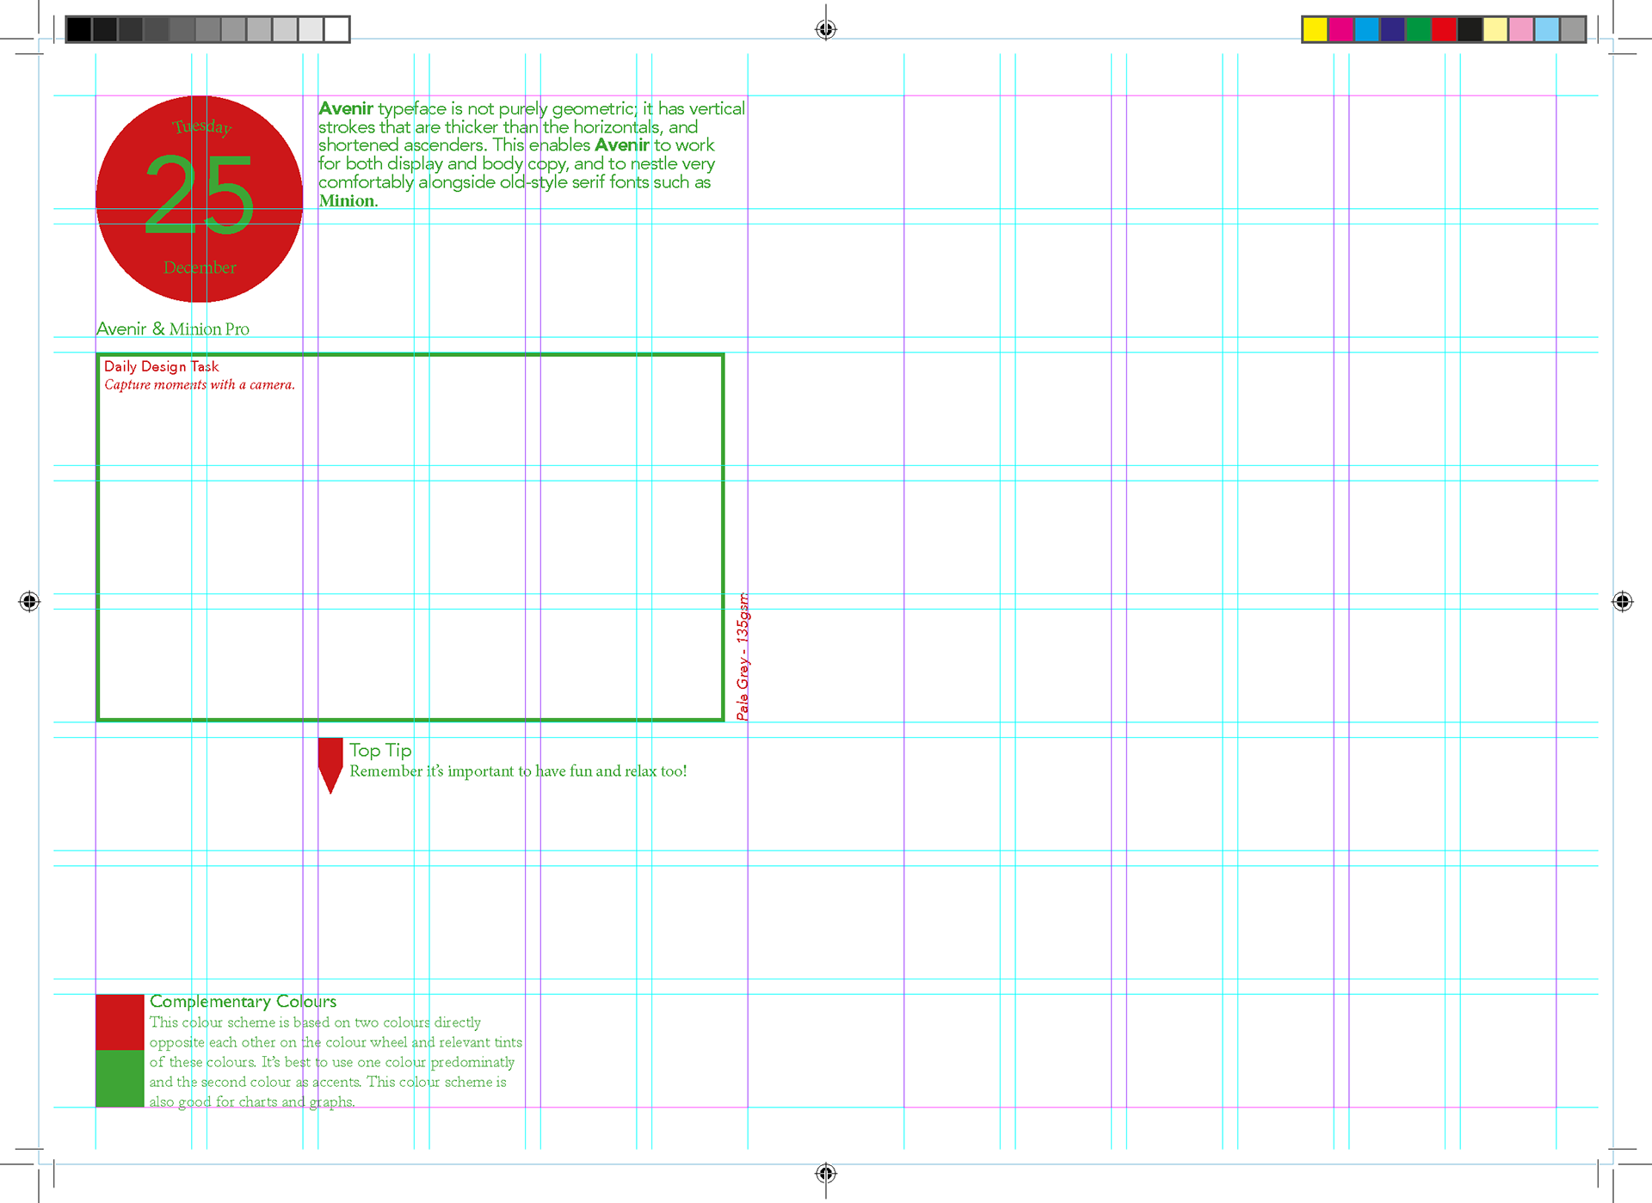Click the Complementary Colours heading
The width and height of the screenshot is (1652, 1203).
point(243,1001)
